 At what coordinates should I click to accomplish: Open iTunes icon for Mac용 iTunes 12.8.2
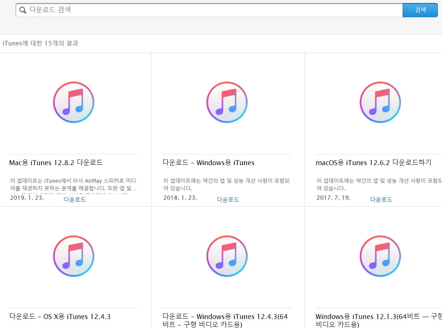point(73,102)
